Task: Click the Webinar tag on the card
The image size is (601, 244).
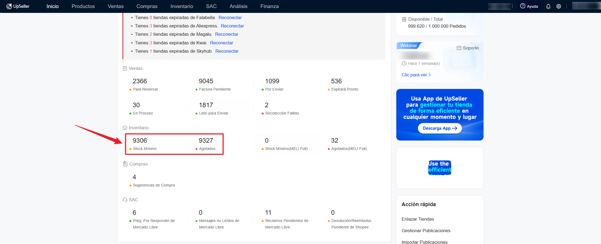Action: pos(409,45)
